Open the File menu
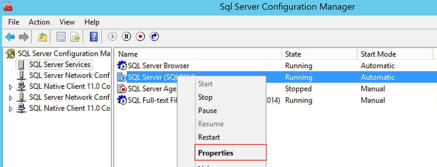The width and height of the screenshot is (437, 167). (x=14, y=22)
